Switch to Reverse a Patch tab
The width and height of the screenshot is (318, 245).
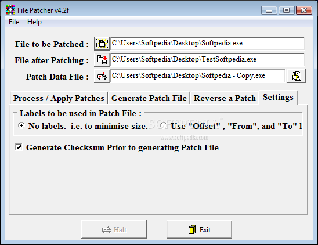pyautogui.click(x=225, y=98)
